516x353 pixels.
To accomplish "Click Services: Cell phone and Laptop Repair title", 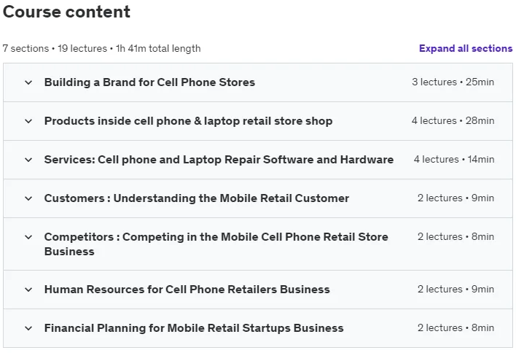I will (219, 160).
